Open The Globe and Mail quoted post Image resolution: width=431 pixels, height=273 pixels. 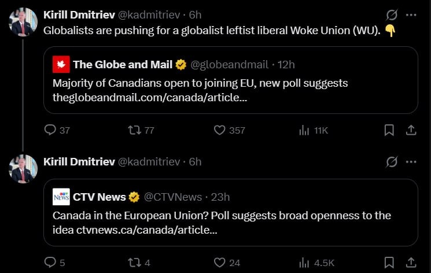click(x=230, y=80)
